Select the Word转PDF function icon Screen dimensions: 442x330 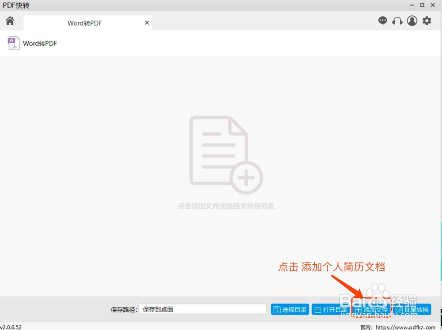point(14,43)
